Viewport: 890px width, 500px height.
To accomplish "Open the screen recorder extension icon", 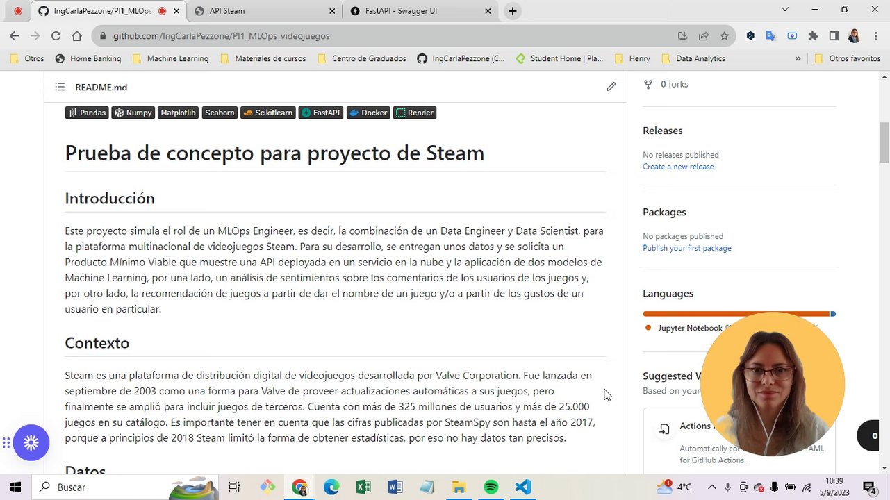I will click(x=792, y=36).
